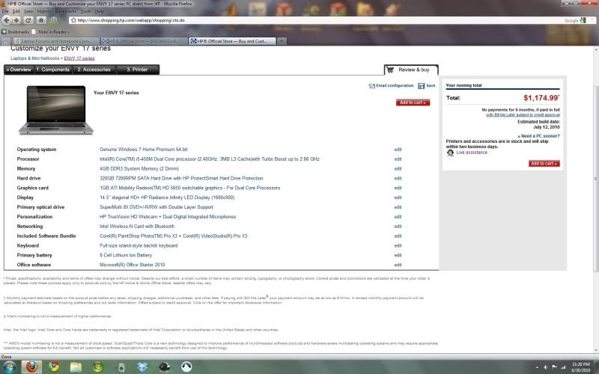Screen dimensions: 599x374
Task: Click the pinned home tab icon
Action: coord(5,42)
